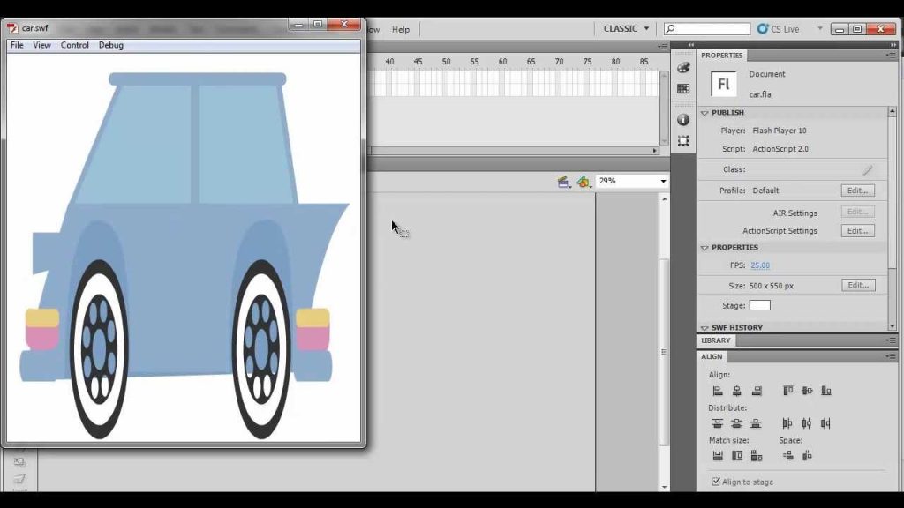
Task: Click the Distribute horizontal center icon
Action: [807, 423]
